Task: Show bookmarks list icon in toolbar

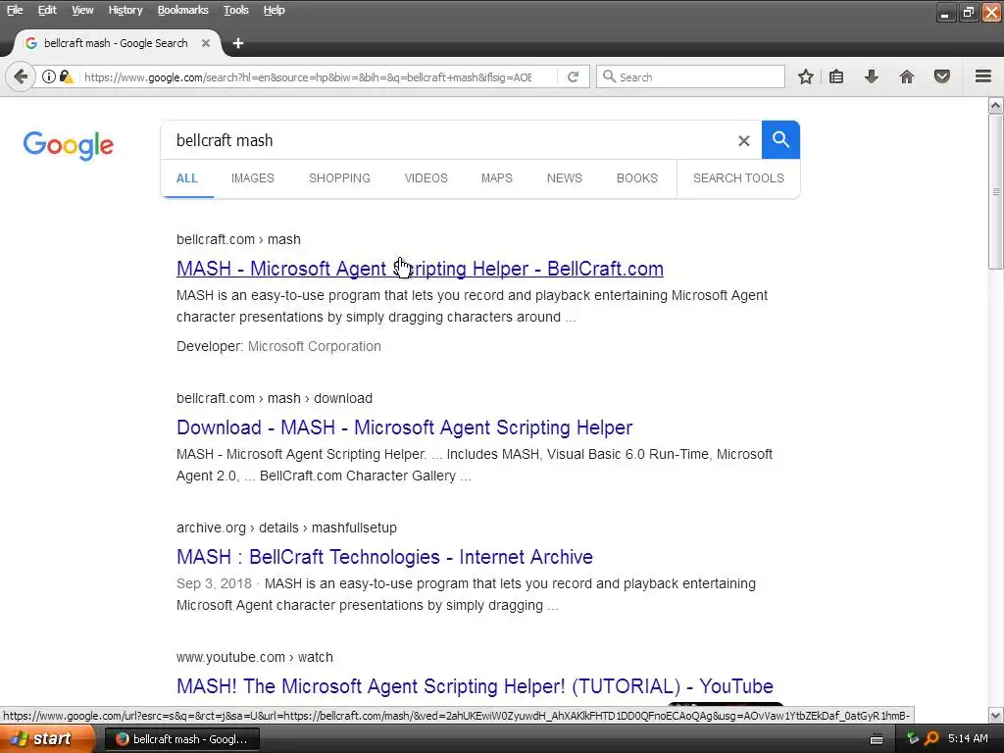Action: pos(836,76)
